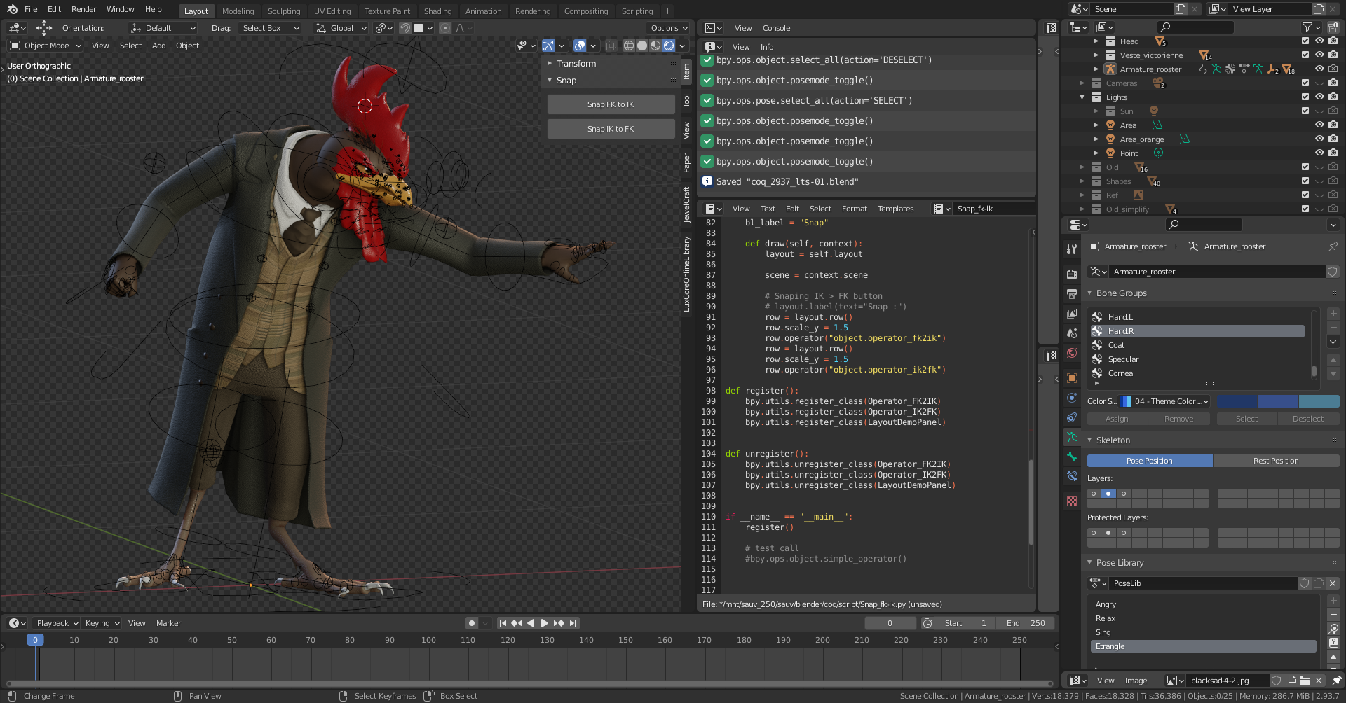1346x703 pixels.
Task: Open the Drag Select Box dropdown
Action: click(271, 28)
